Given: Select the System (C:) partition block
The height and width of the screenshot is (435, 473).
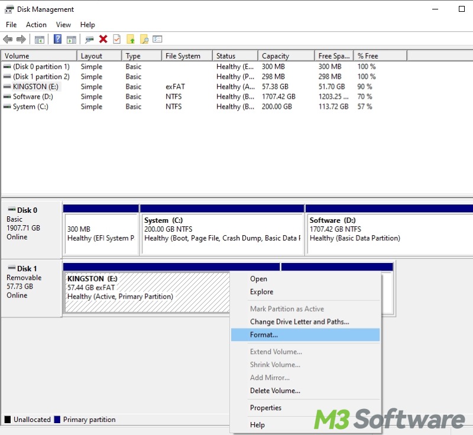Looking at the screenshot, I should 222,230.
